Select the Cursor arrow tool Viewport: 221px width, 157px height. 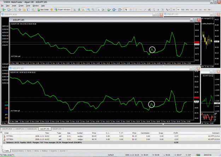coord(126,10)
